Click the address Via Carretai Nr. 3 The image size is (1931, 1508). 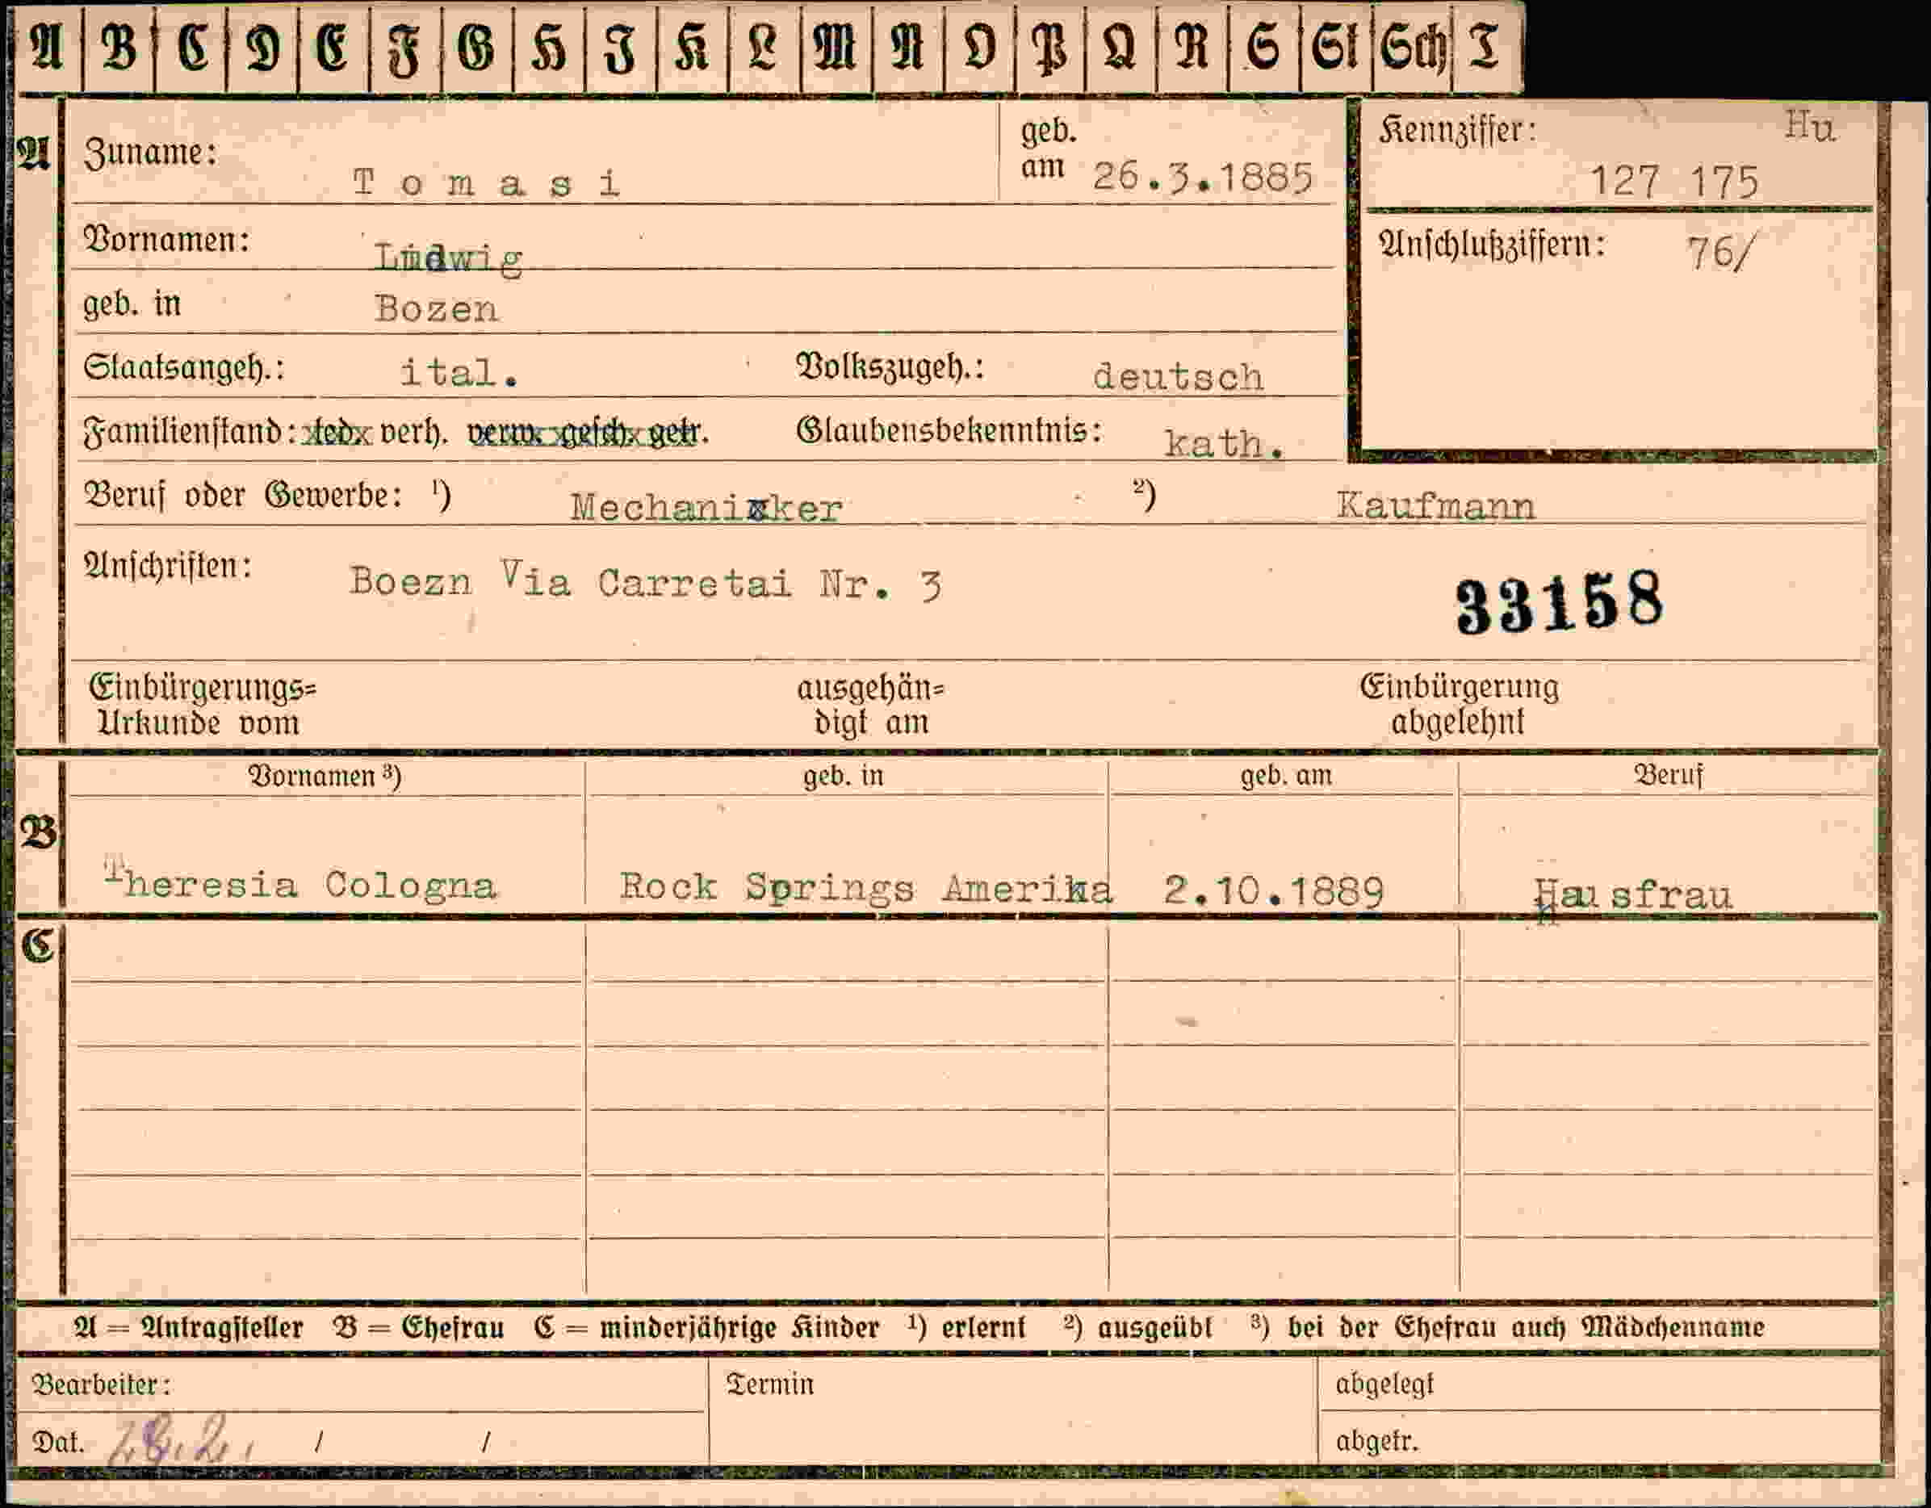point(722,581)
